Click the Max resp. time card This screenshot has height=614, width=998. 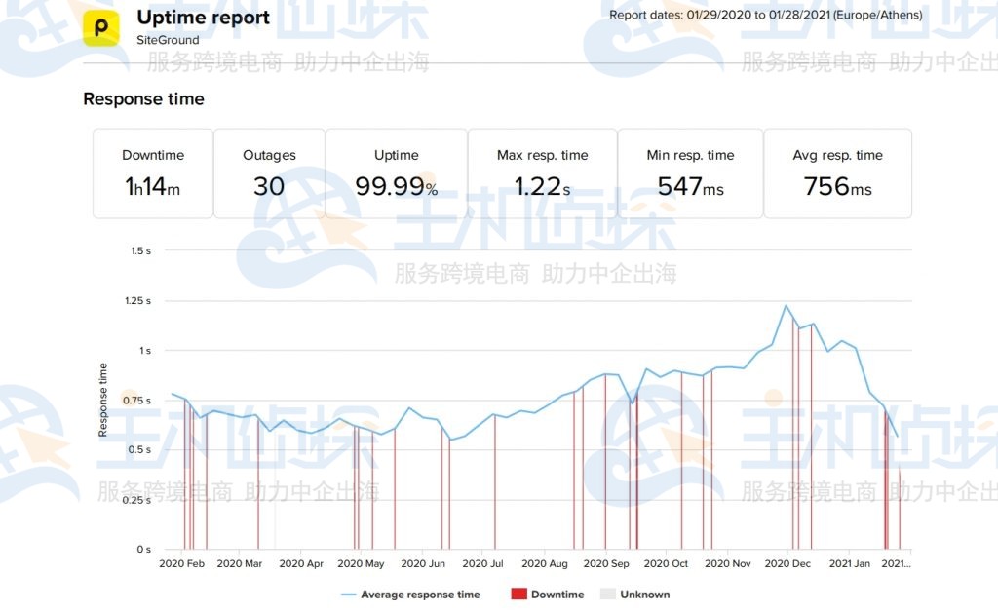tap(543, 173)
